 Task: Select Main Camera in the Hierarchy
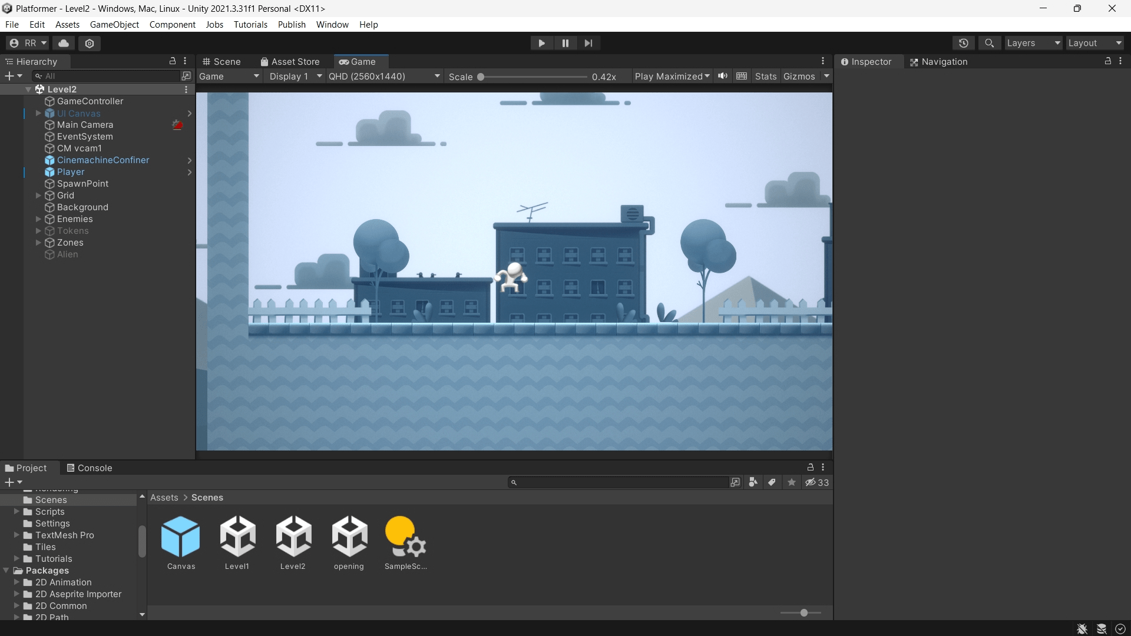pos(85,125)
